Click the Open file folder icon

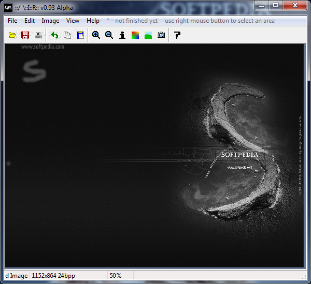coord(12,35)
